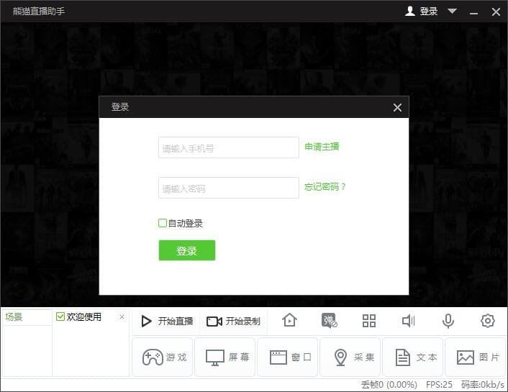Start live streaming (开始直播)
508x392 pixels.
[167, 321]
